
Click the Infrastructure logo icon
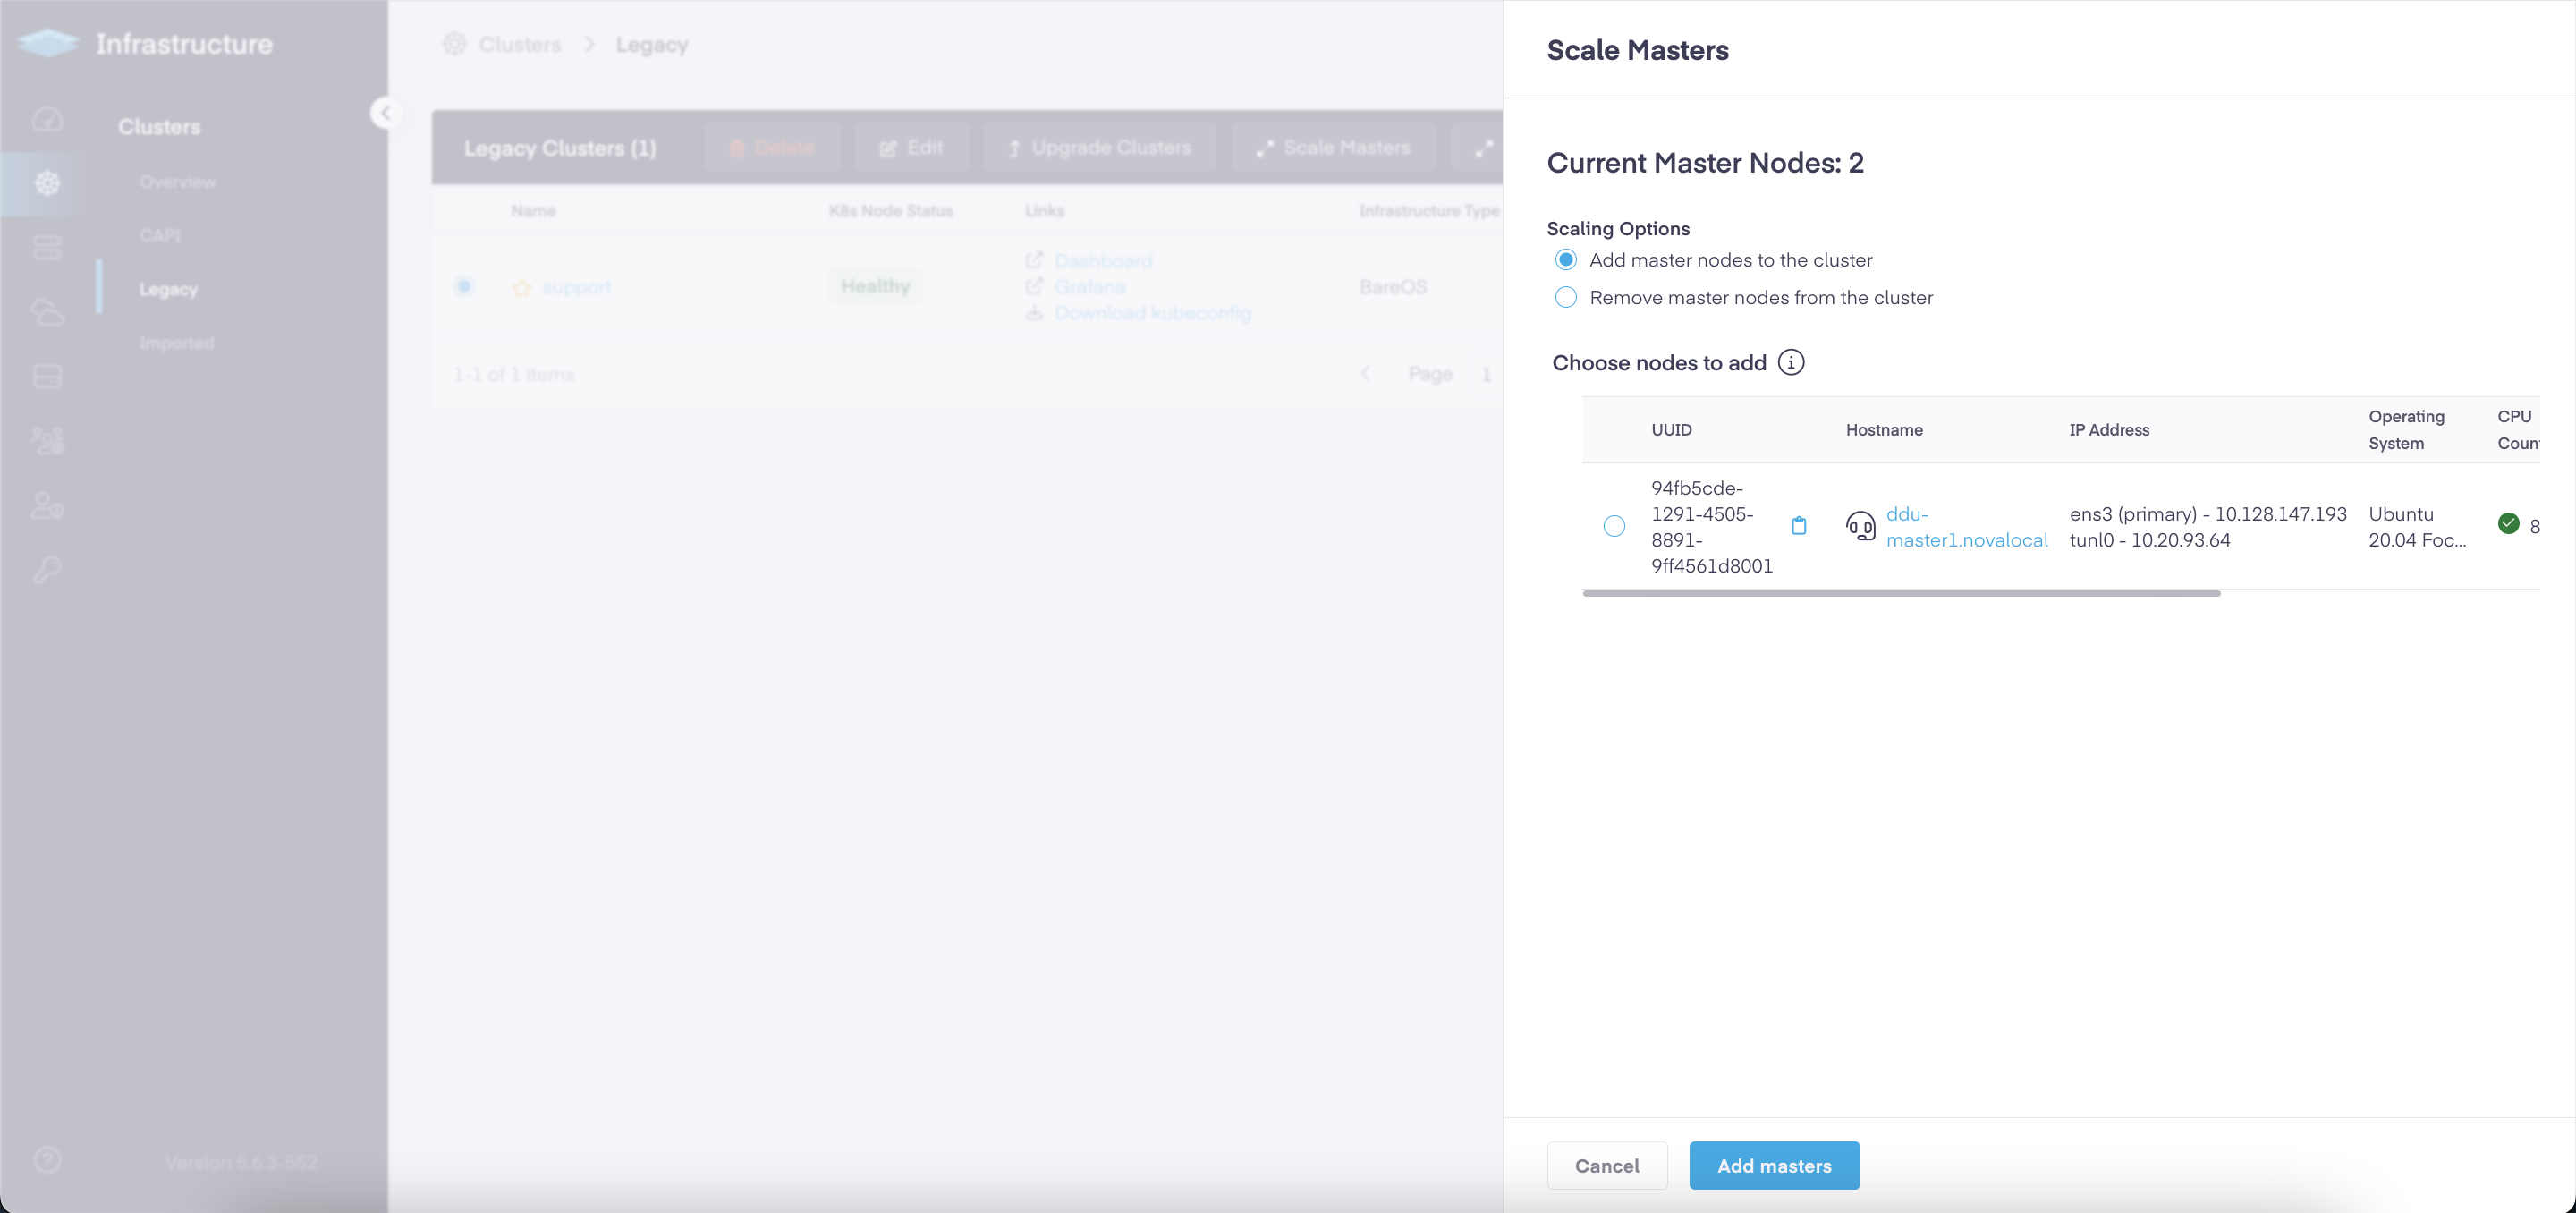point(47,43)
